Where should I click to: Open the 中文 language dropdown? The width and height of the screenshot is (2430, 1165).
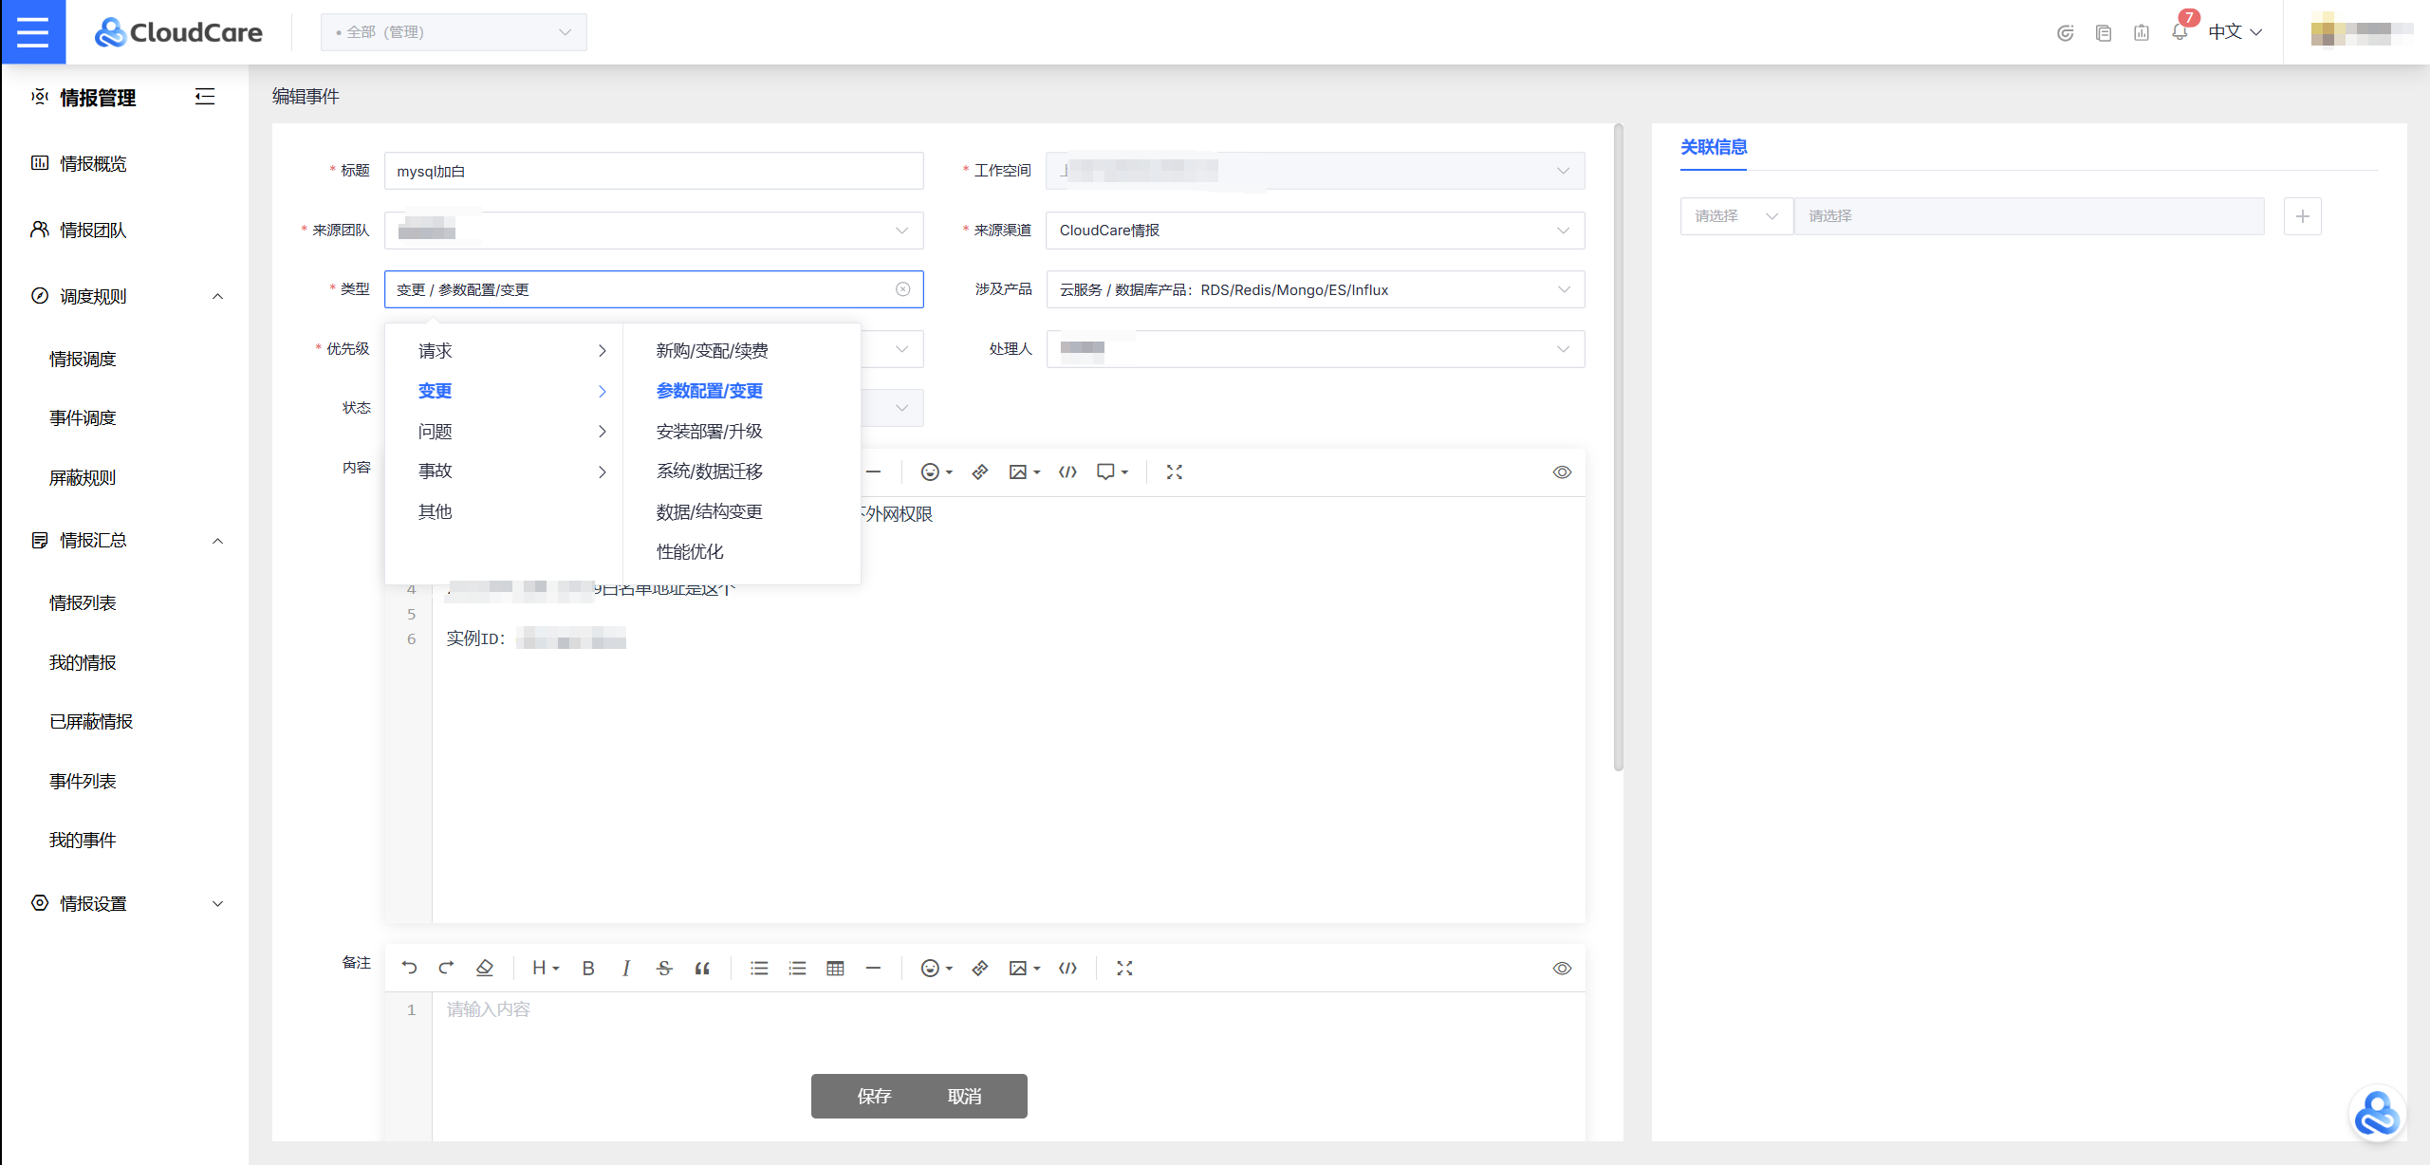(2235, 32)
